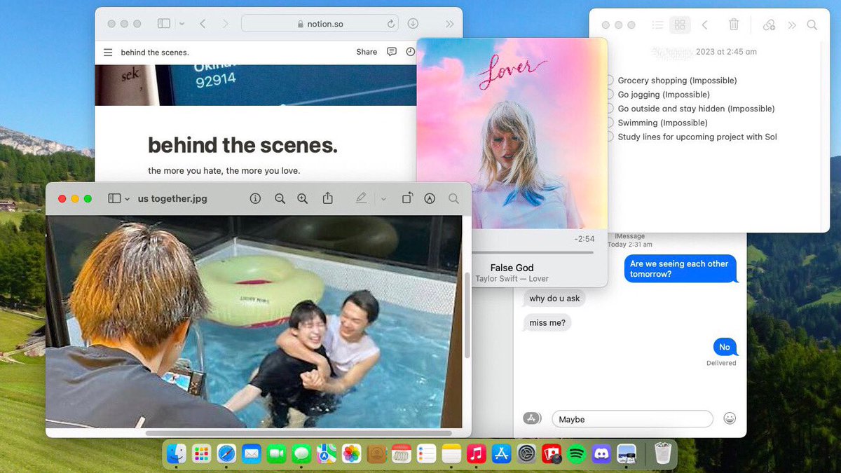Click the Lover album artwork
841x473 pixels.
pyautogui.click(x=512, y=133)
